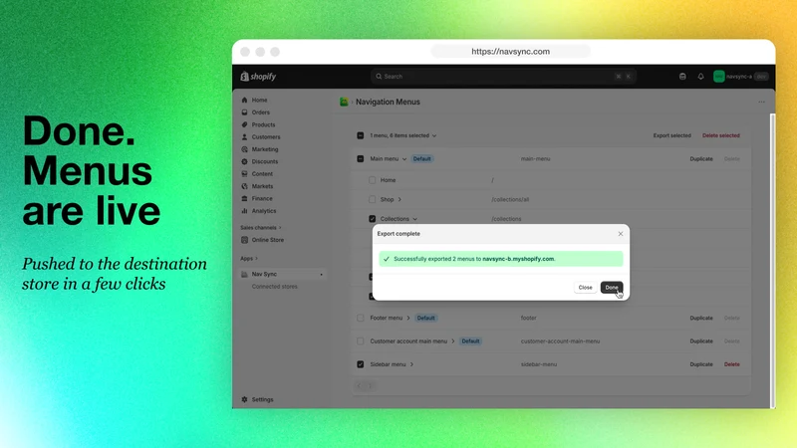Click the Nav Sync breadcrumb app icon

tap(344, 103)
